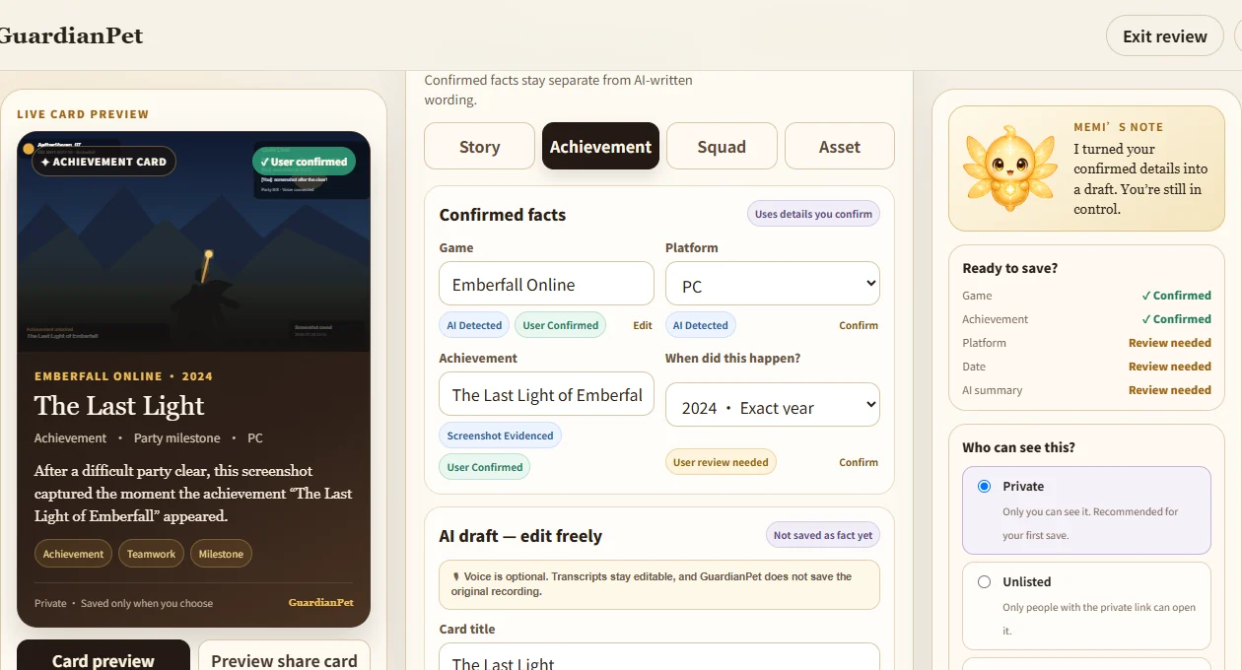Click Confirm beside User review needed
This screenshot has height=670, width=1242.
click(x=859, y=462)
